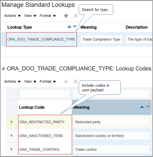Click the lookup codes Meaning column header
This screenshot has height=157, width=153.
pyautogui.click(x=81, y=107)
